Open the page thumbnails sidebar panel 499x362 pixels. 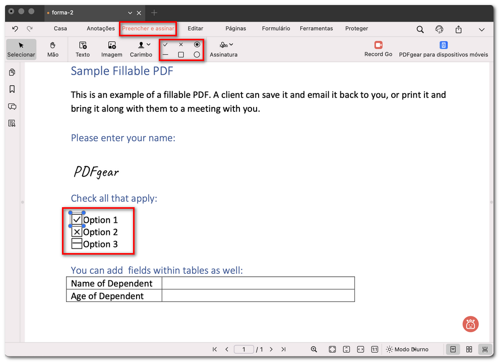click(12, 72)
